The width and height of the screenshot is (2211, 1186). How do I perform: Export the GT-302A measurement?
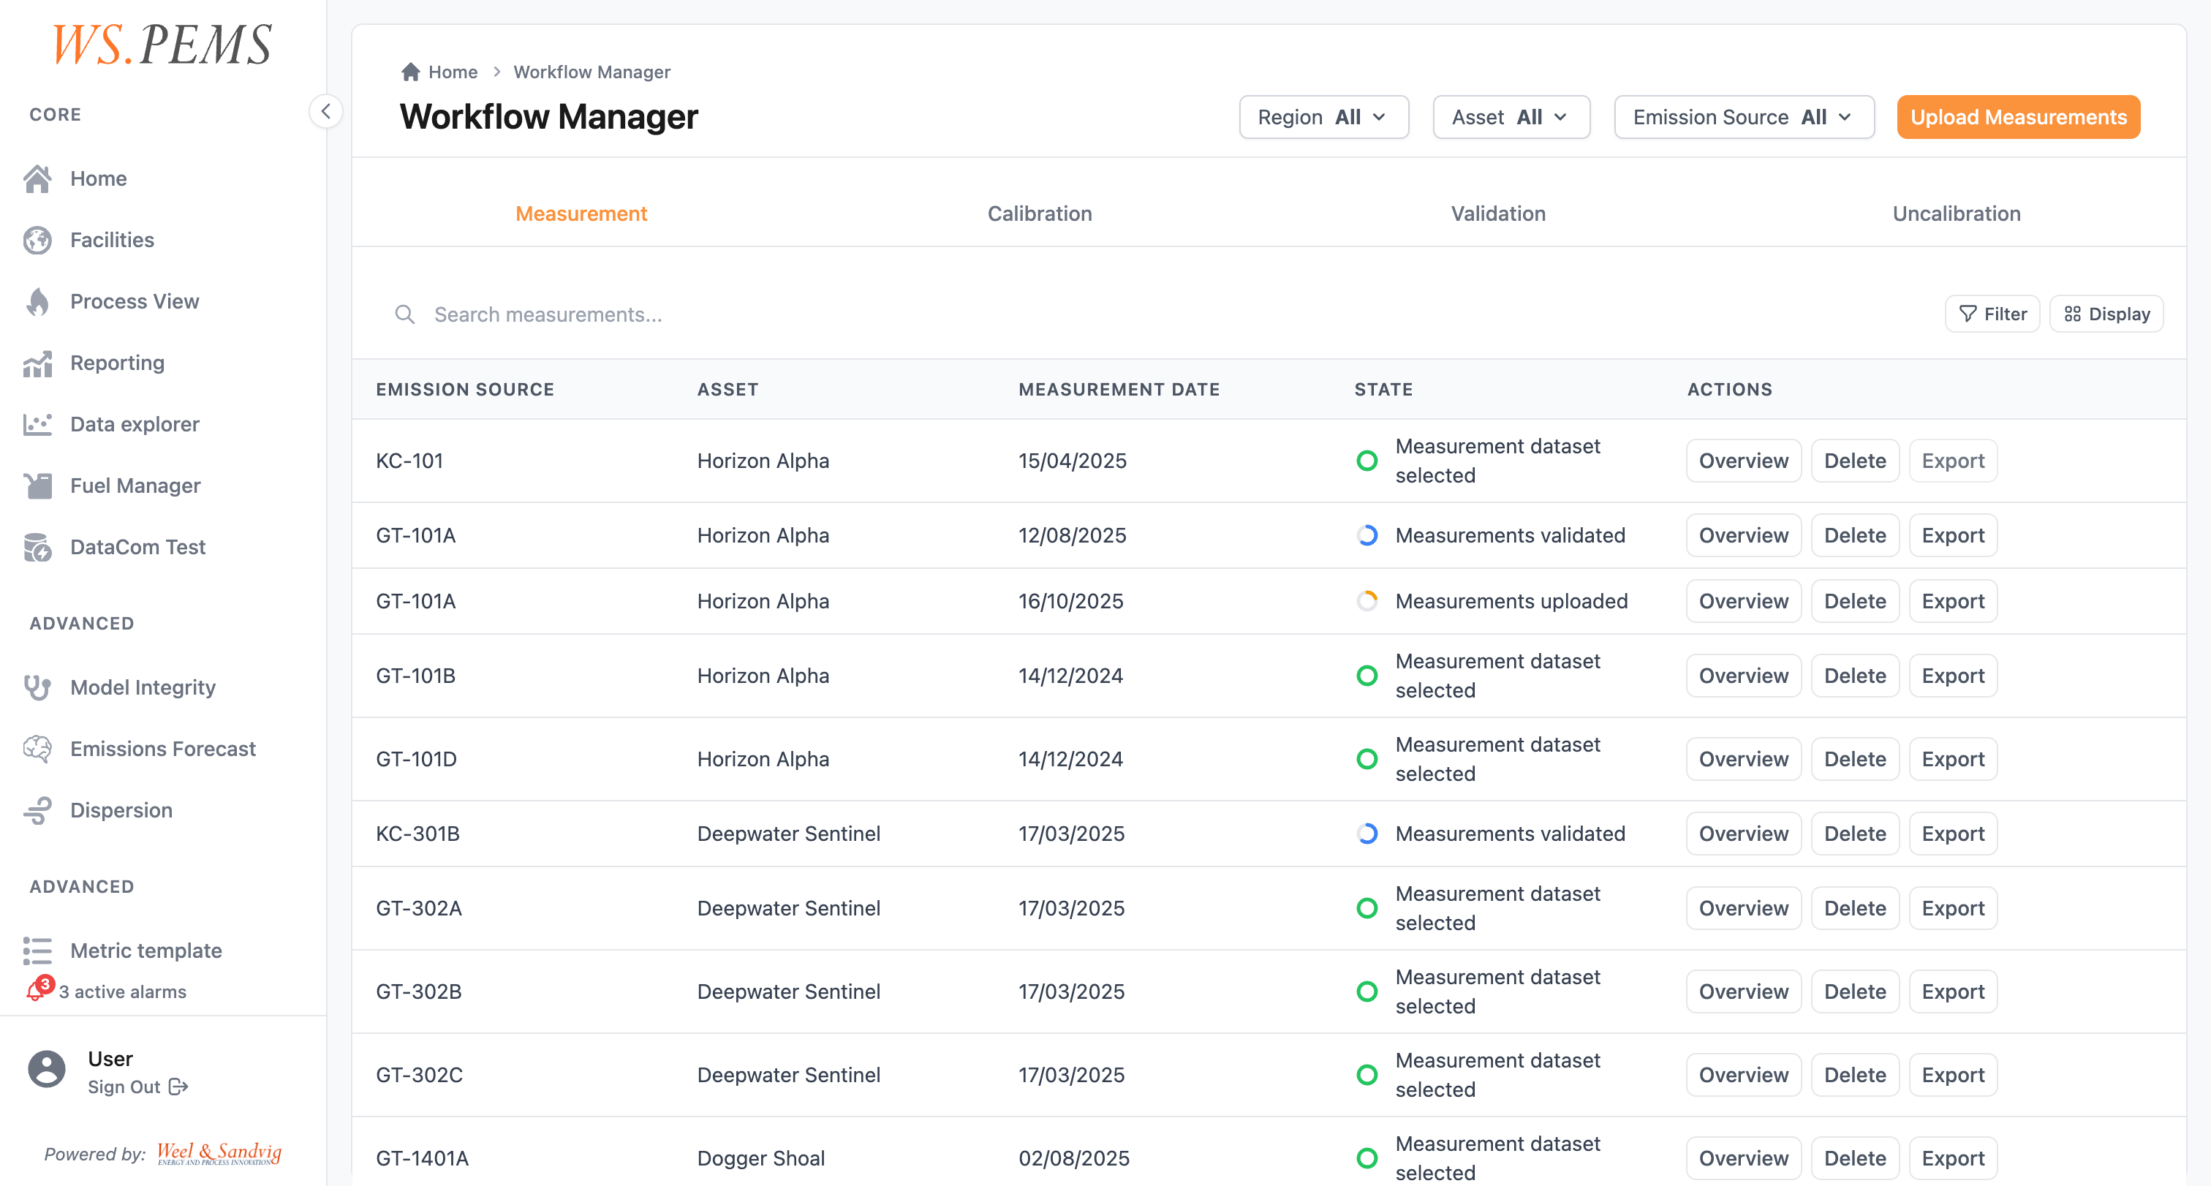[1953, 909]
